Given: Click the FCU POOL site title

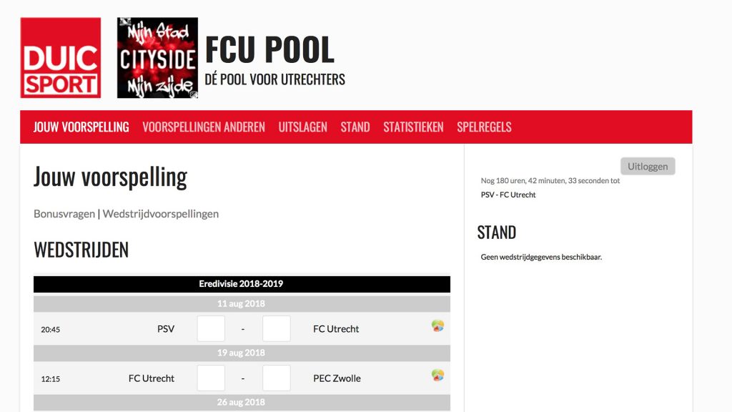Looking at the screenshot, I should pyautogui.click(x=269, y=49).
